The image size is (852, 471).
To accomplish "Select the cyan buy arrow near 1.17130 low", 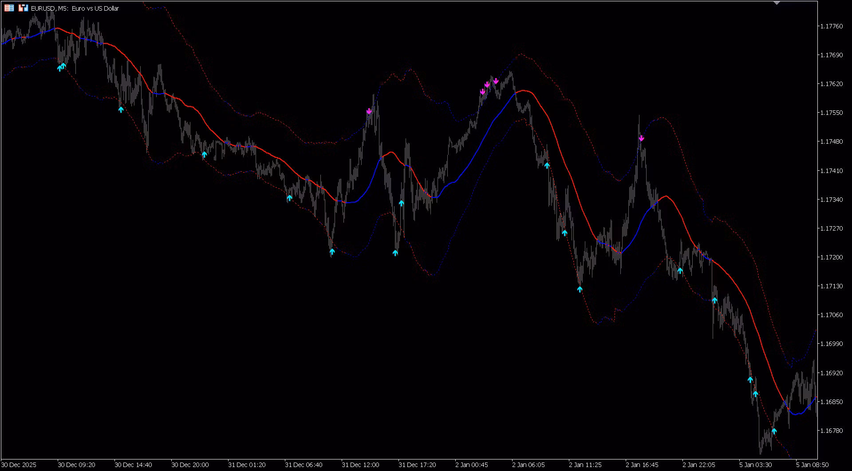I will [x=580, y=289].
